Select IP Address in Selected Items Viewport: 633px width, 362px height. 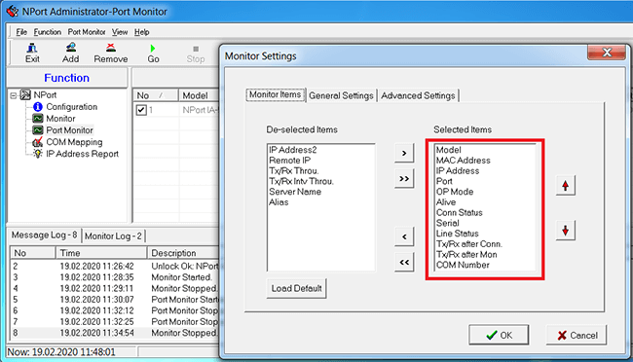pyautogui.click(x=458, y=170)
